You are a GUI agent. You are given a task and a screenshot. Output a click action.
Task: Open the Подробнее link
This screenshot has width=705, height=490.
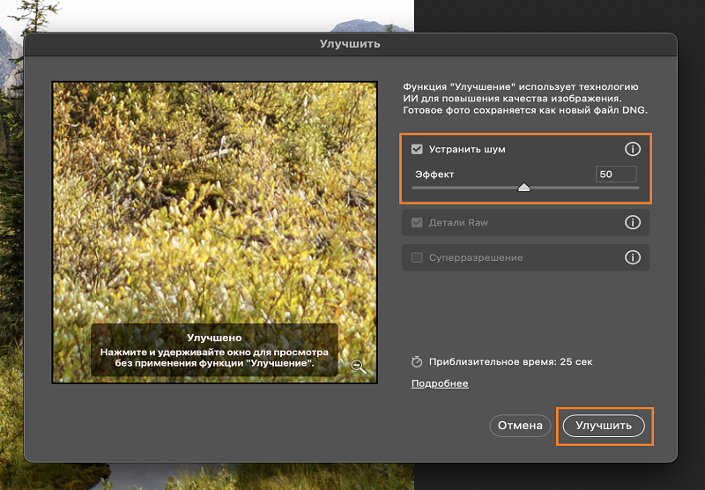click(x=440, y=383)
